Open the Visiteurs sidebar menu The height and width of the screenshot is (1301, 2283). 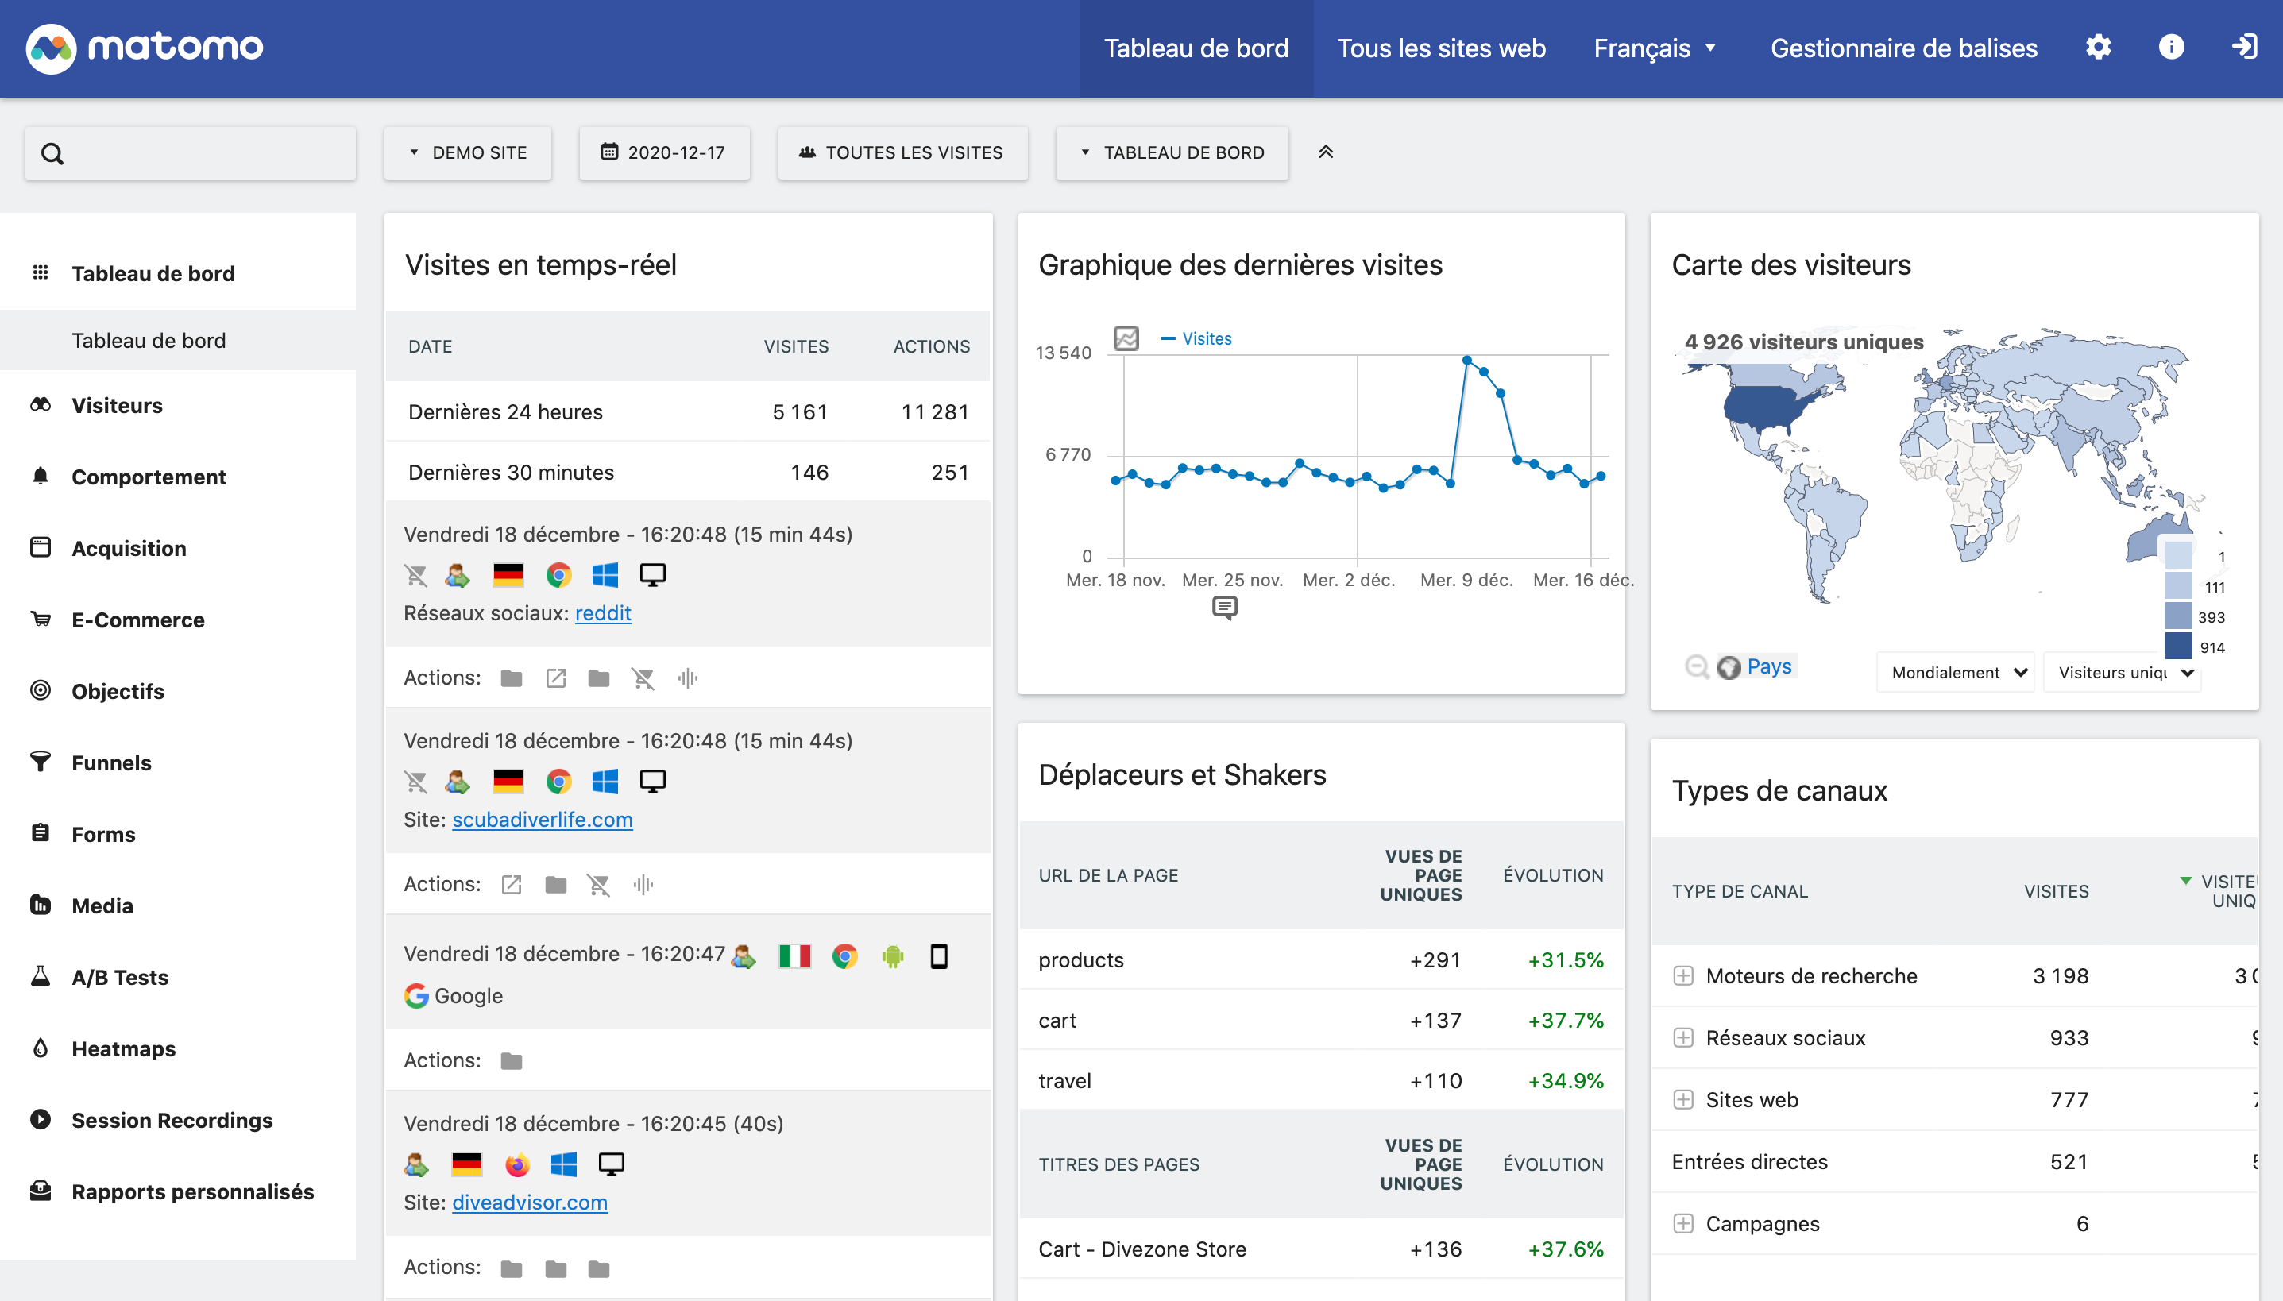tap(116, 406)
